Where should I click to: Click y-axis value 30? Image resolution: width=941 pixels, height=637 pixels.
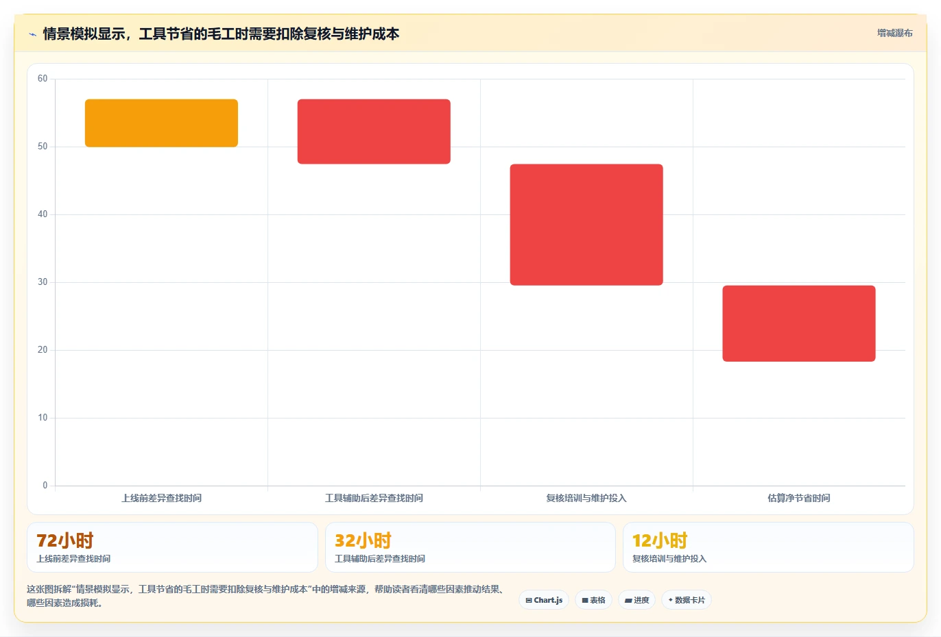click(x=43, y=282)
